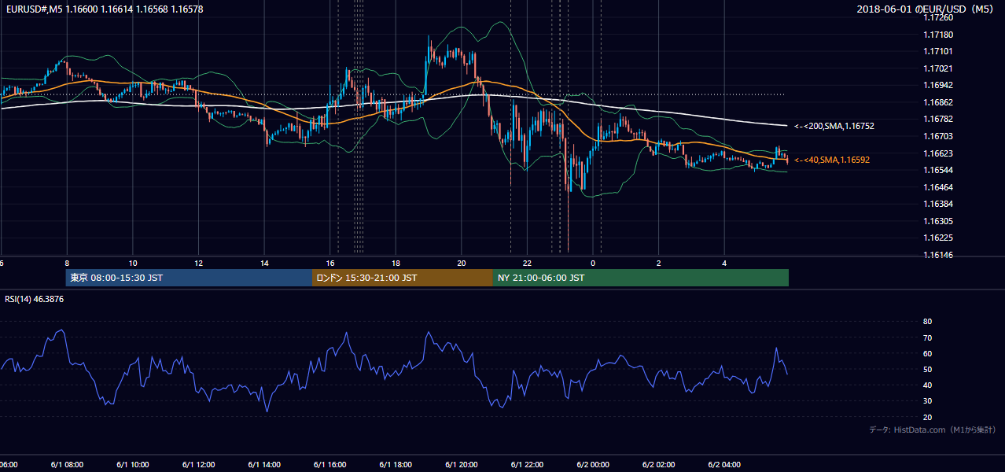This screenshot has width=1005, height=472.
Task: Click the EURUSD#,M5 price header text
Action: [103, 9]
